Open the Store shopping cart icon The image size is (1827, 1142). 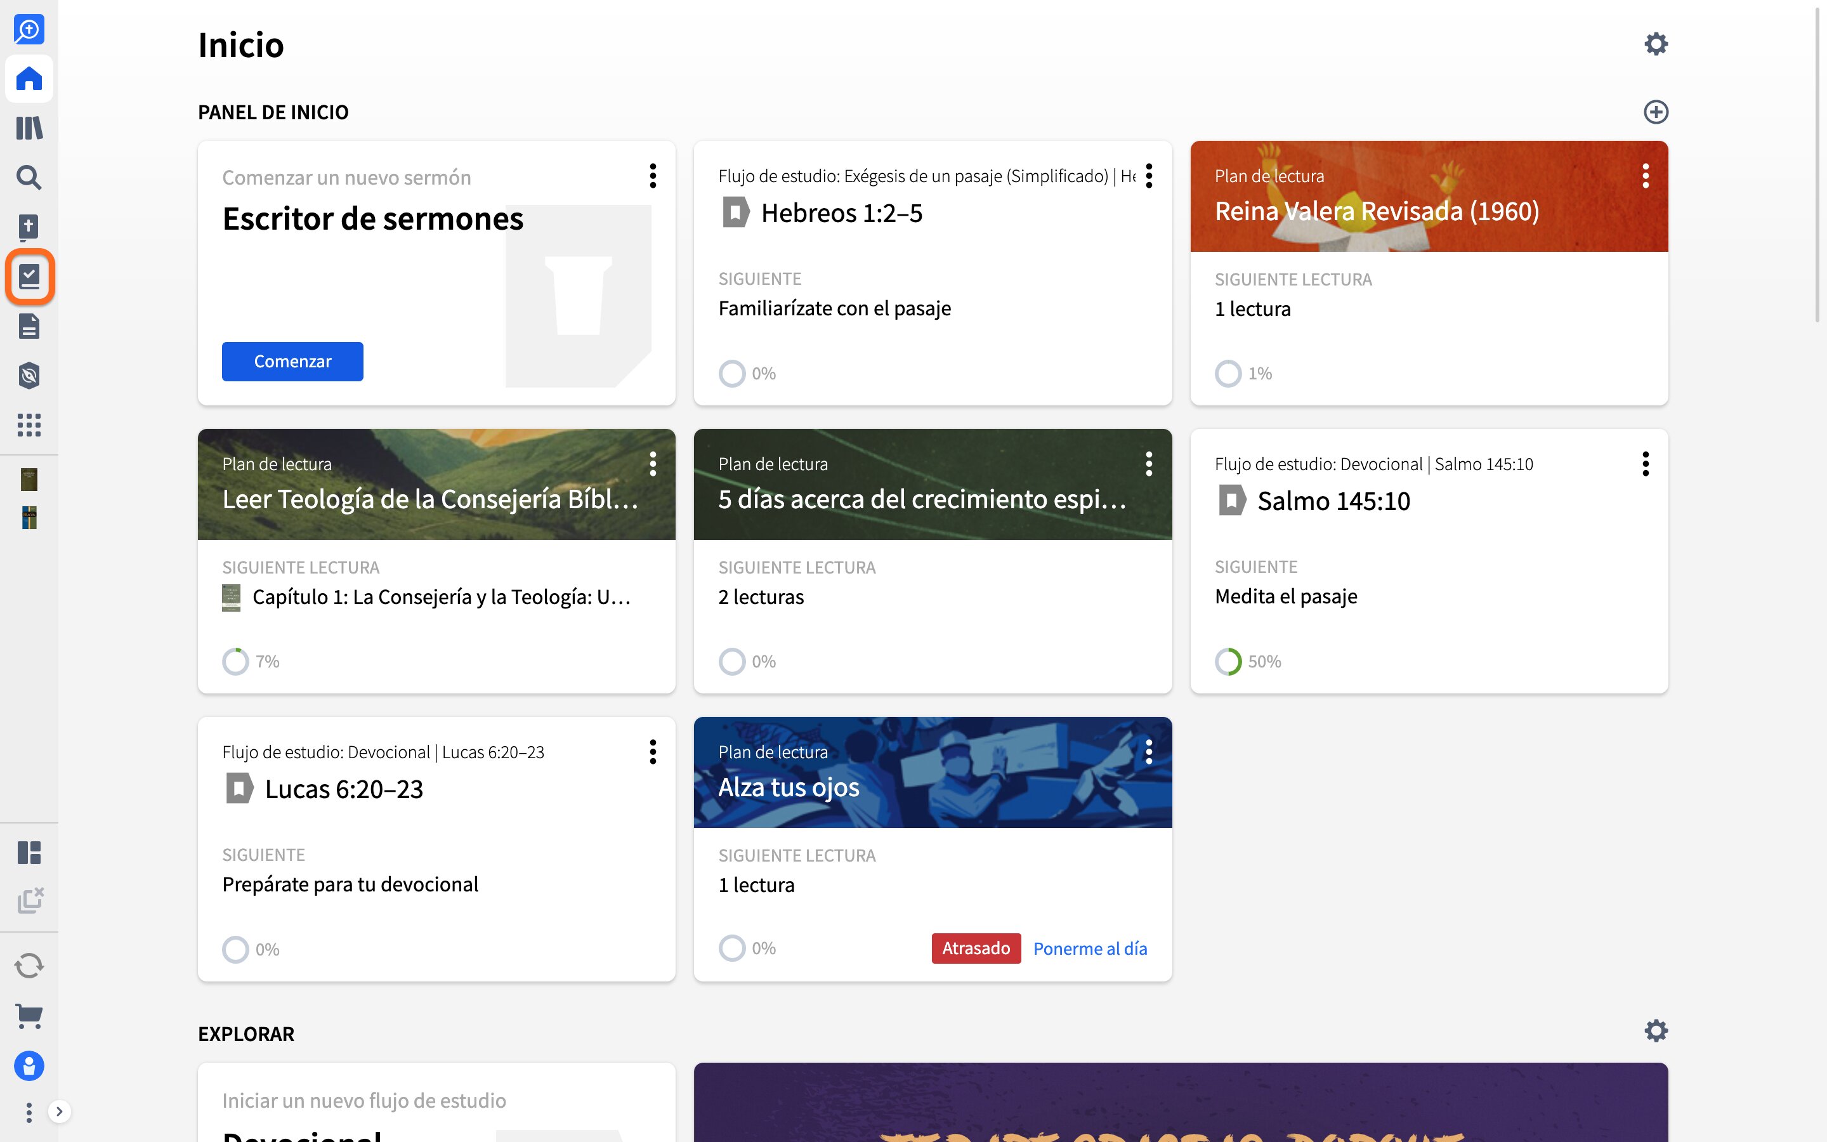tap(29, 1016)
